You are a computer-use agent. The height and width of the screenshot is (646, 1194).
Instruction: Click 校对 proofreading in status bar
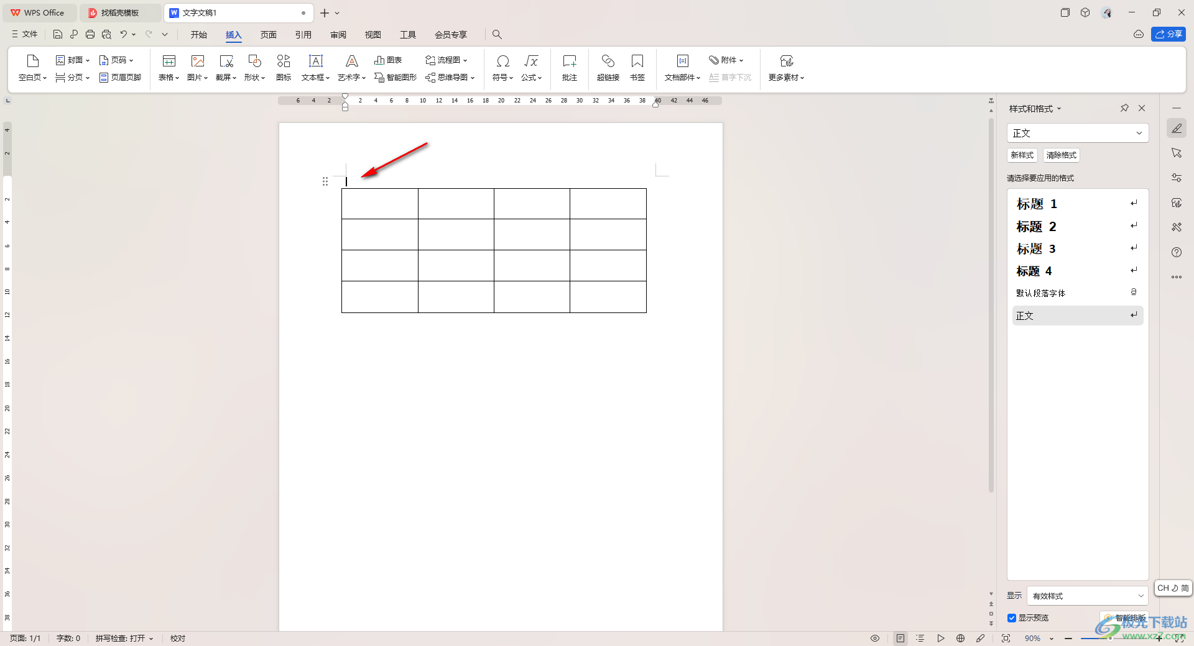[x=178, y=639]
